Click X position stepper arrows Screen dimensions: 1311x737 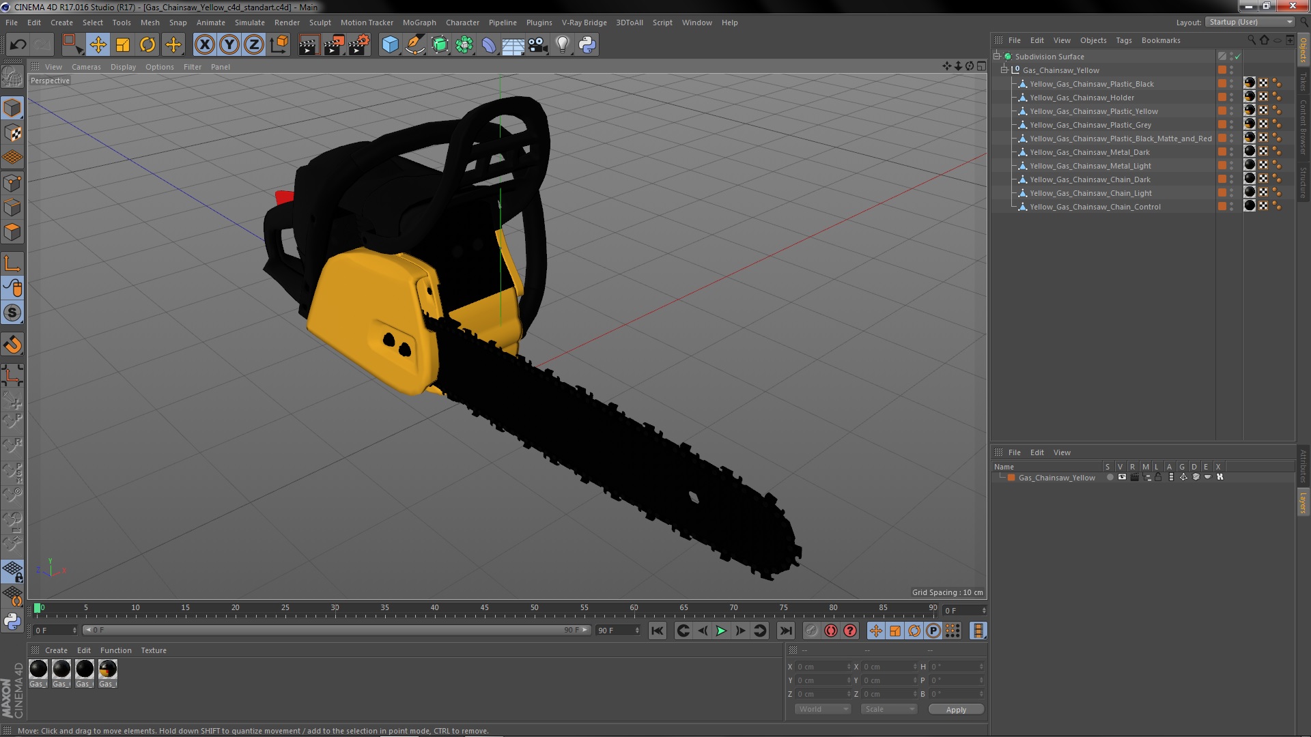[x=849, y=667]
